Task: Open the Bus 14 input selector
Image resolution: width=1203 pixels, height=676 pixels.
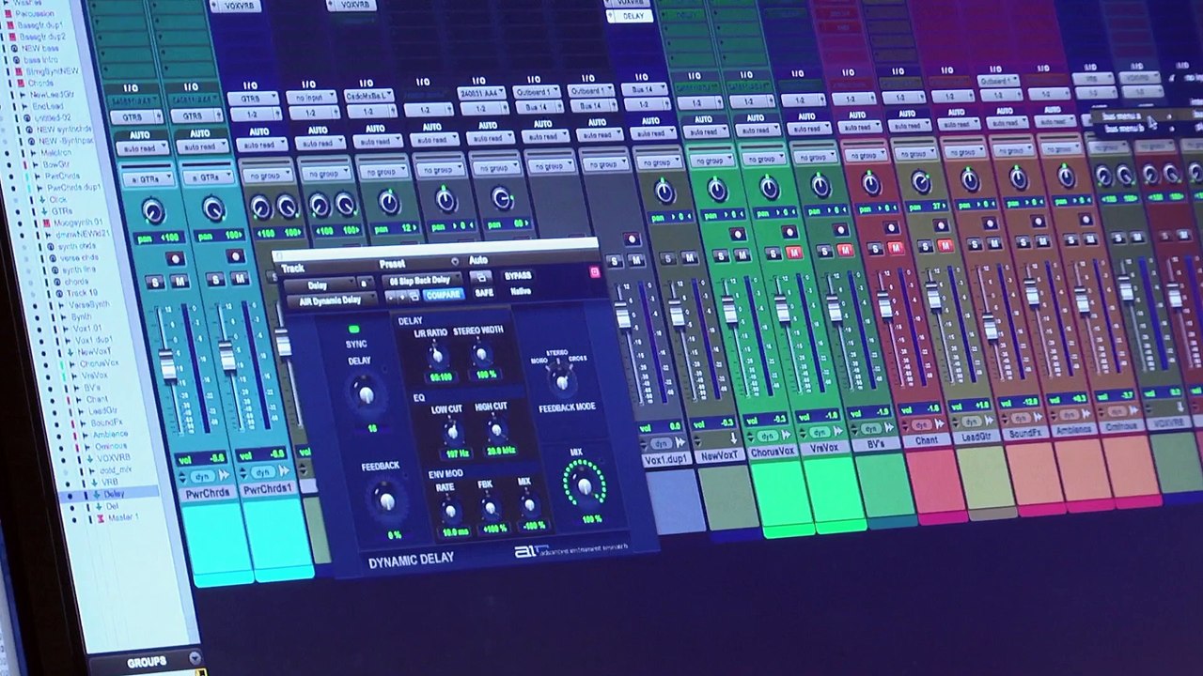Action: pos(644,89)
